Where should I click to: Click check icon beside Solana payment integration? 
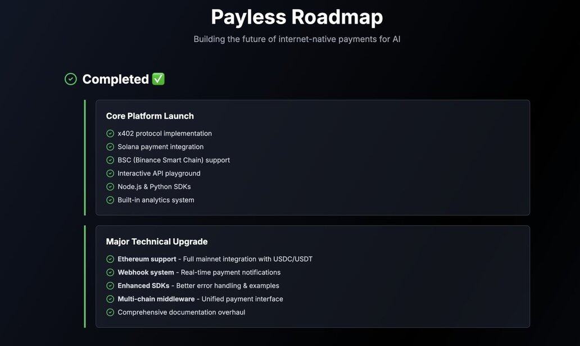[110, 147]
